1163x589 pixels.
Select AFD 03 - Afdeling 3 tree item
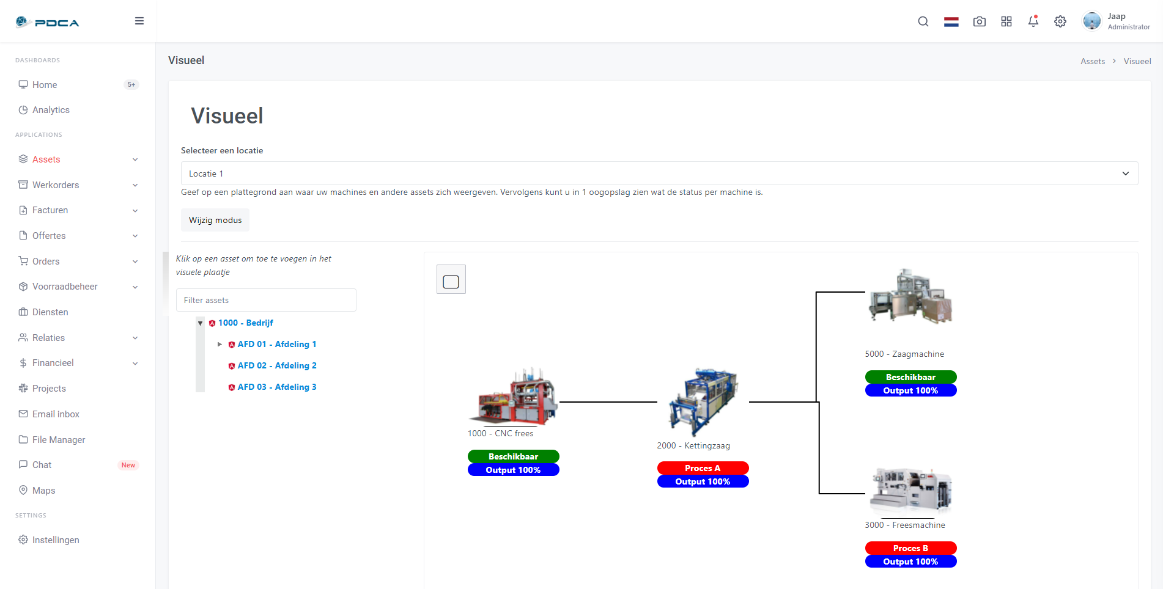point(277,387)
